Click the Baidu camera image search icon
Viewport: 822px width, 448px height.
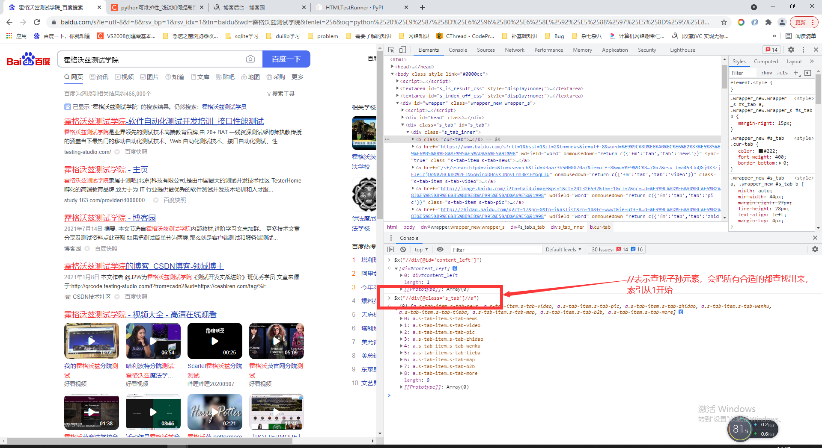(x=250, y=59)
